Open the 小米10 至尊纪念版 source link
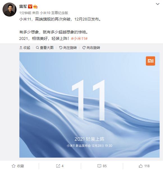Screen dimensions: 163x170 [54, 13]
